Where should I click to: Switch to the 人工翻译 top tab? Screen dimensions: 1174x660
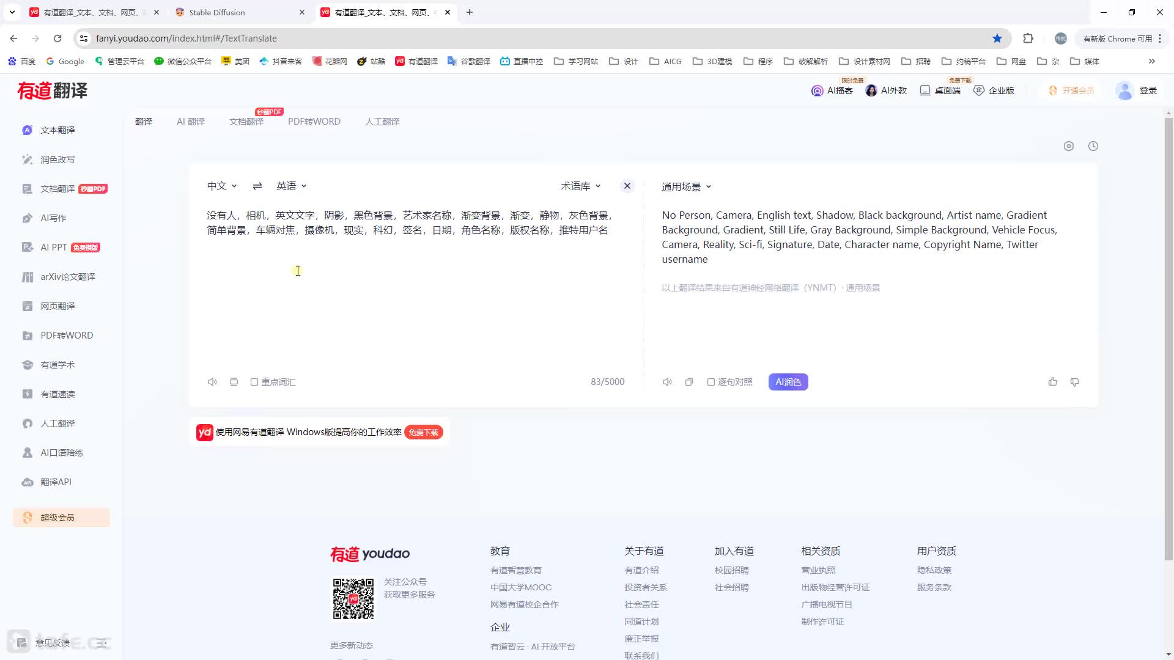pos(382,122)
